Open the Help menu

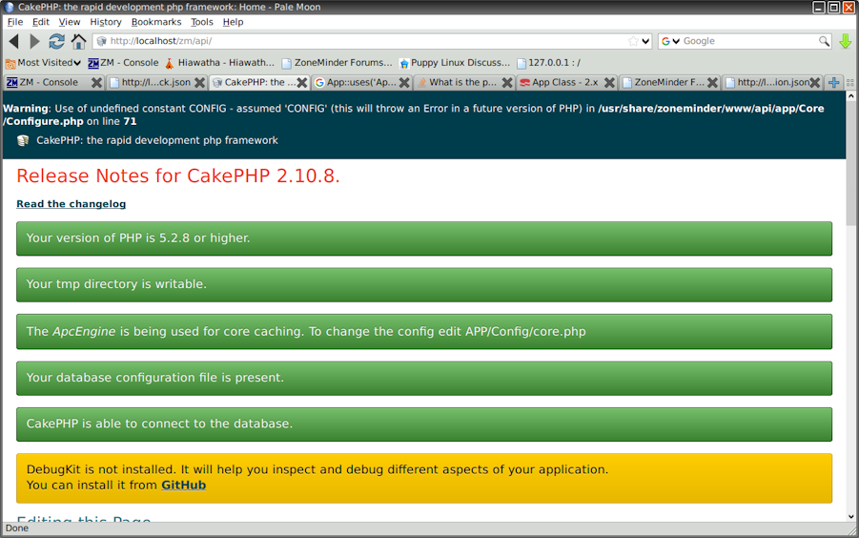[233, 22]
